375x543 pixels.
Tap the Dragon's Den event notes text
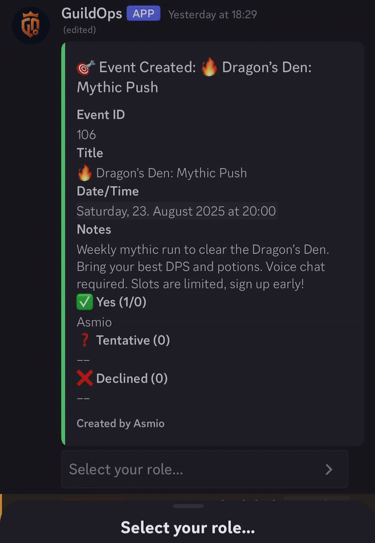[203, 267]
